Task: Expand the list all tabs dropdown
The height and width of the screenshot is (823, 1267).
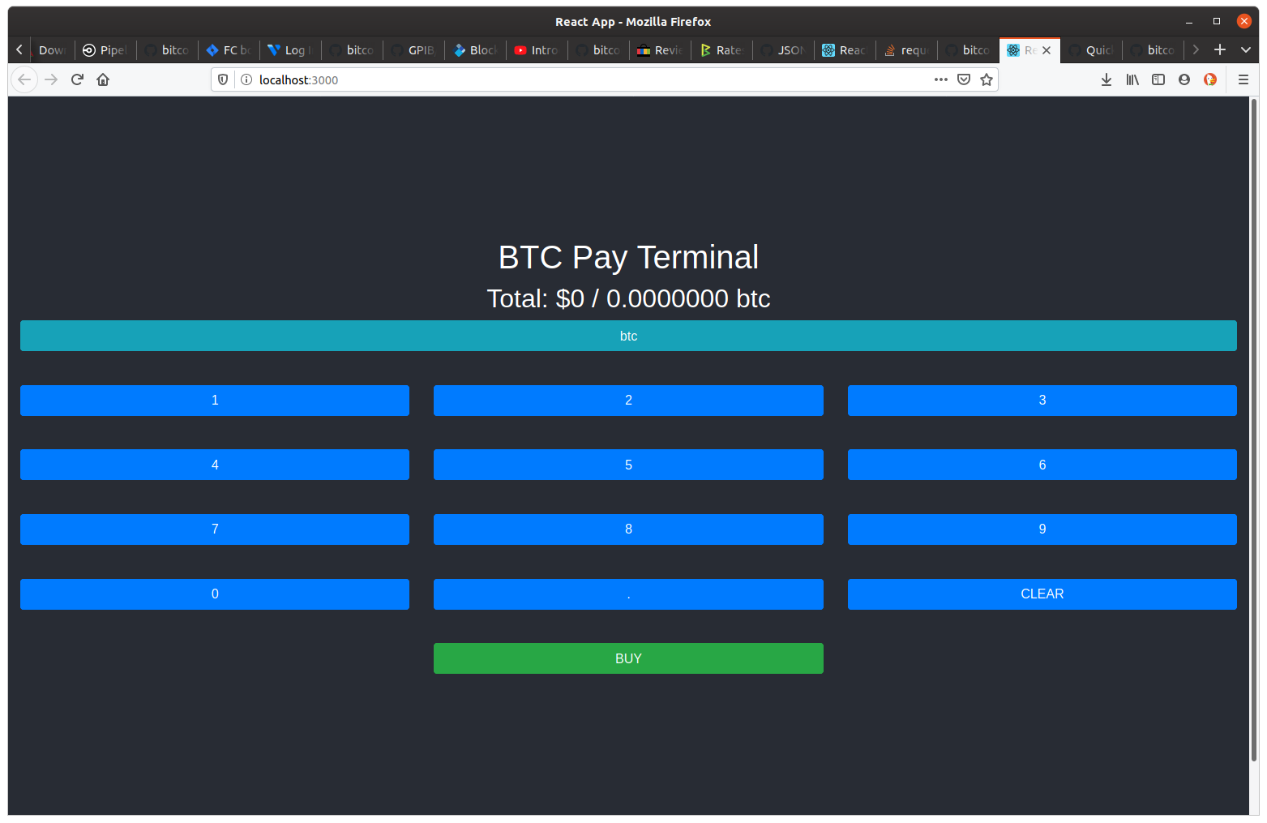Action: (1246, 49)
